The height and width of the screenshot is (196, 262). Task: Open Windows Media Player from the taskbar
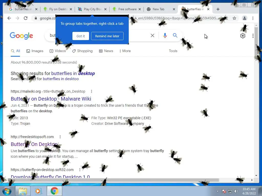[38, 191]
